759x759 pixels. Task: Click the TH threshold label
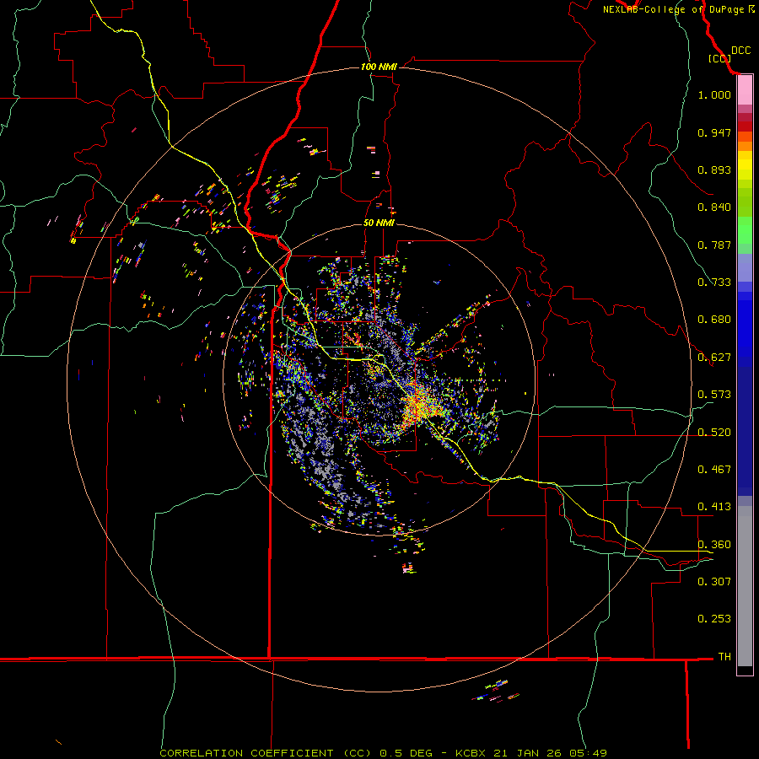click(724, 657)
